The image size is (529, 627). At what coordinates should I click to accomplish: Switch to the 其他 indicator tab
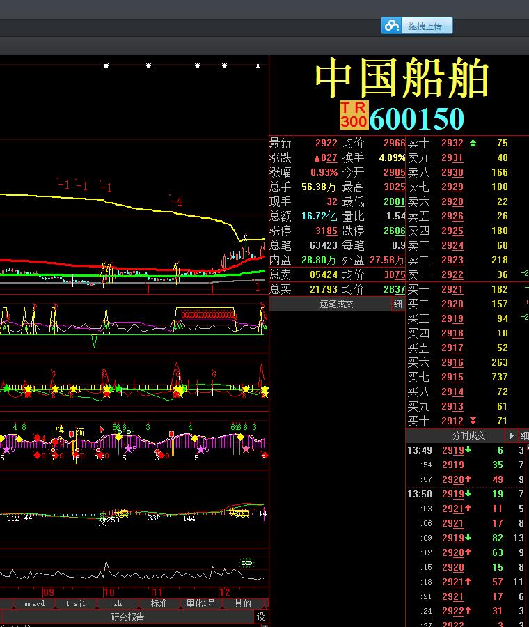click(242, 603)
